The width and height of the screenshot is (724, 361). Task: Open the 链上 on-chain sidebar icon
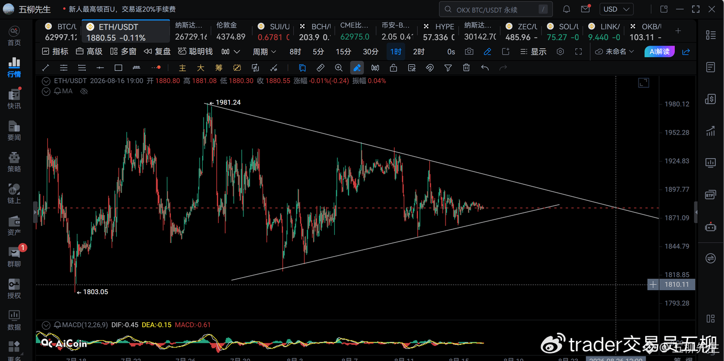pos(14,194)
